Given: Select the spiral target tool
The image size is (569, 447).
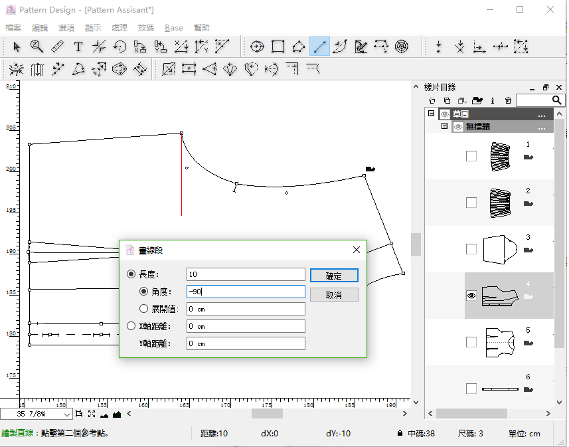Looking at the screenshot, I should point(402,46).
